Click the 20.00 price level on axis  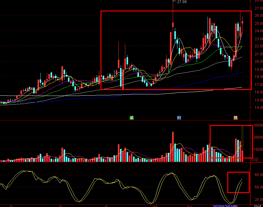click(x=257, y=61)
